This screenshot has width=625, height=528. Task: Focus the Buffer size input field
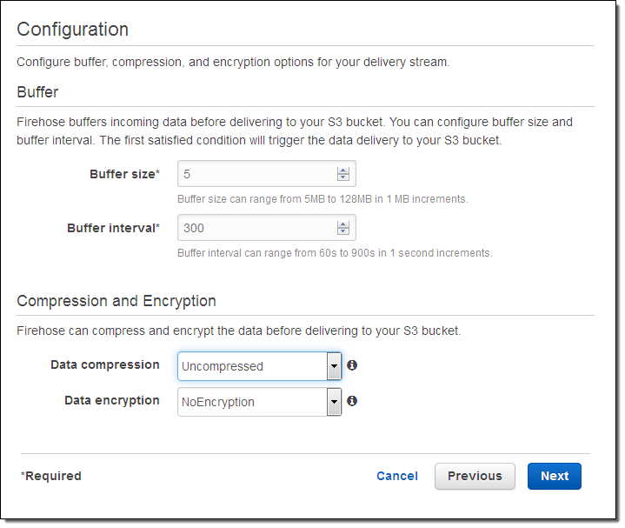(x=267, y=173)
